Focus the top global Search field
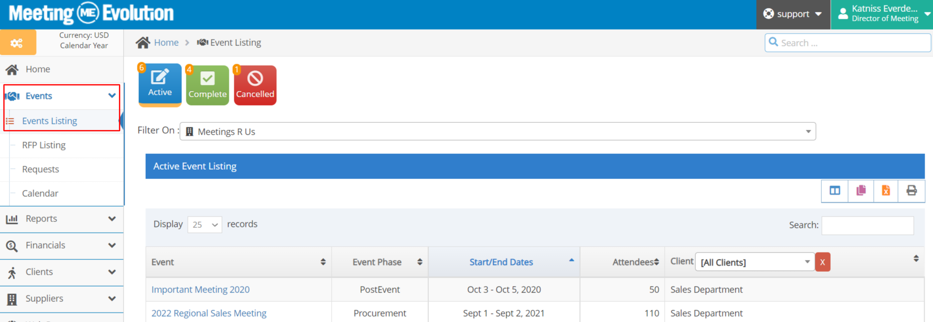 848,43
